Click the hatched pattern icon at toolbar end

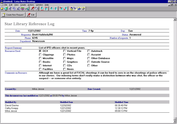pyautogui.click(x=84, y=9)
